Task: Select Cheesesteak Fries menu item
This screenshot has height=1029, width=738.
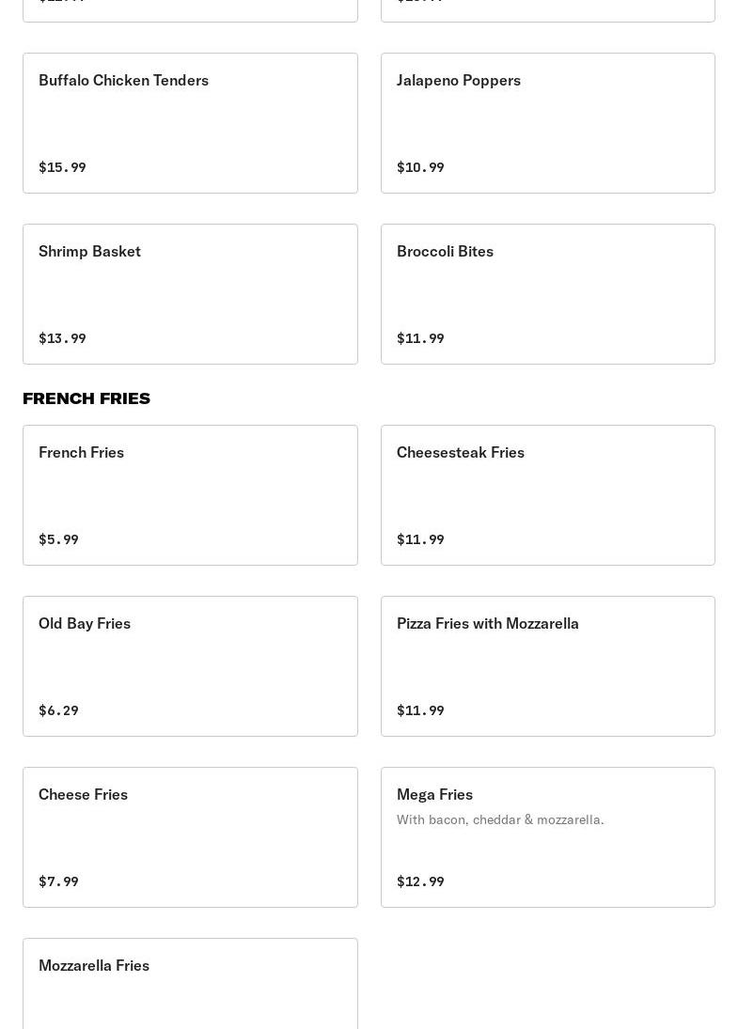Action: 547,494
